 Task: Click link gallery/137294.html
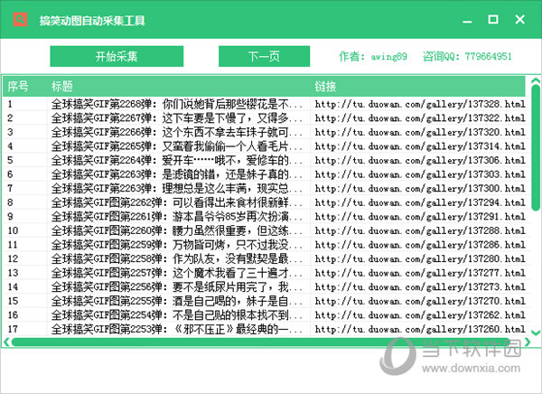pos(420,202)
